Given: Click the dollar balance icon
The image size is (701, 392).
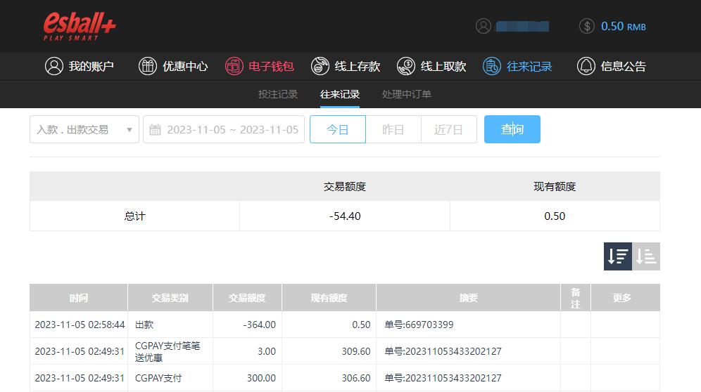Looking at the screenshot, I should pyautogui.click(x=586, y=26).
